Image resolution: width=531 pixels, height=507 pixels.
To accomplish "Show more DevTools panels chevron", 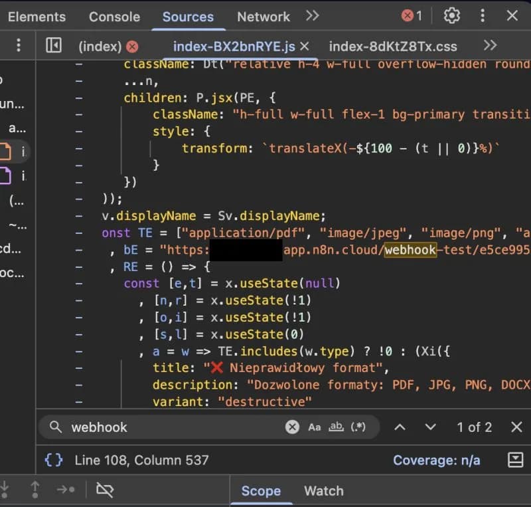I will [312, 15].
